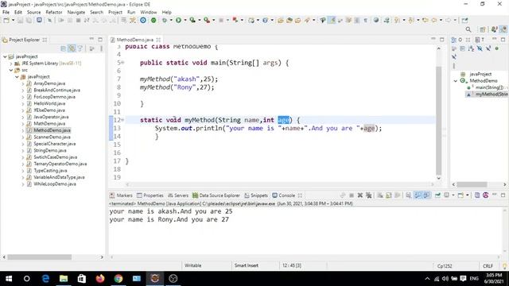Screen dimensions: 509x286
Task: Collapse the src folder node
Action: pos(11,70)
